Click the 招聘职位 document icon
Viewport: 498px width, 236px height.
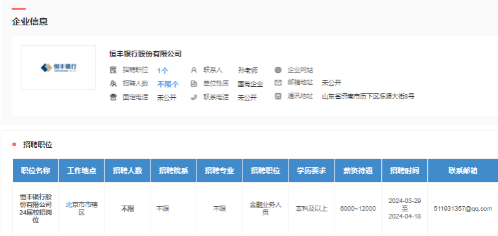click(x=113, y=70)
